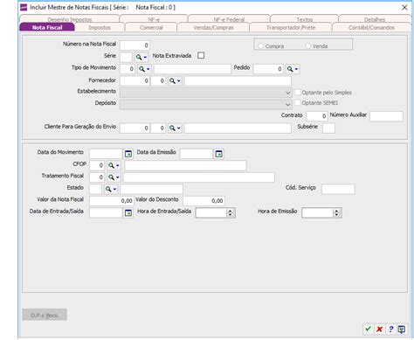Open the Contábil/Comandos tab

pos(371,27)
